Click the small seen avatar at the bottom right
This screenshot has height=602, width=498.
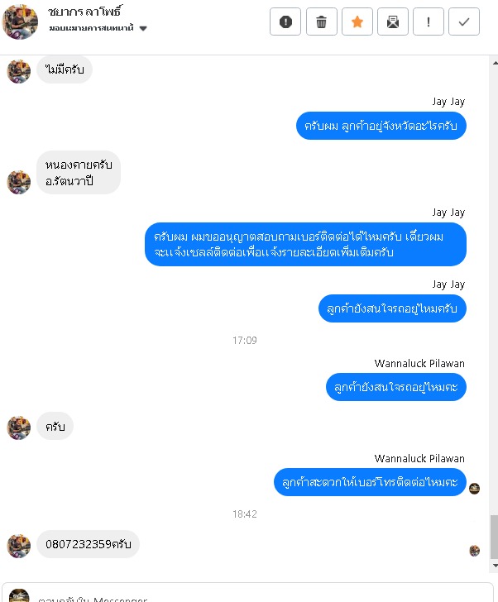coord(475,551)
